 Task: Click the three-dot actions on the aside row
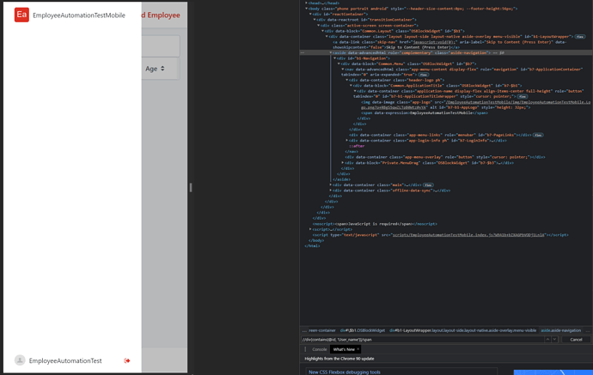click(303, 53)
